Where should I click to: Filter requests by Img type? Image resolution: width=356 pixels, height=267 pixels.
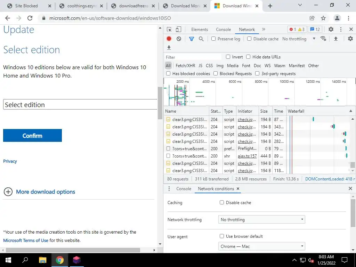coord(220,66)
